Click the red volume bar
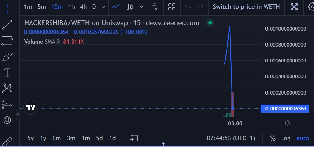 (232, 104)
